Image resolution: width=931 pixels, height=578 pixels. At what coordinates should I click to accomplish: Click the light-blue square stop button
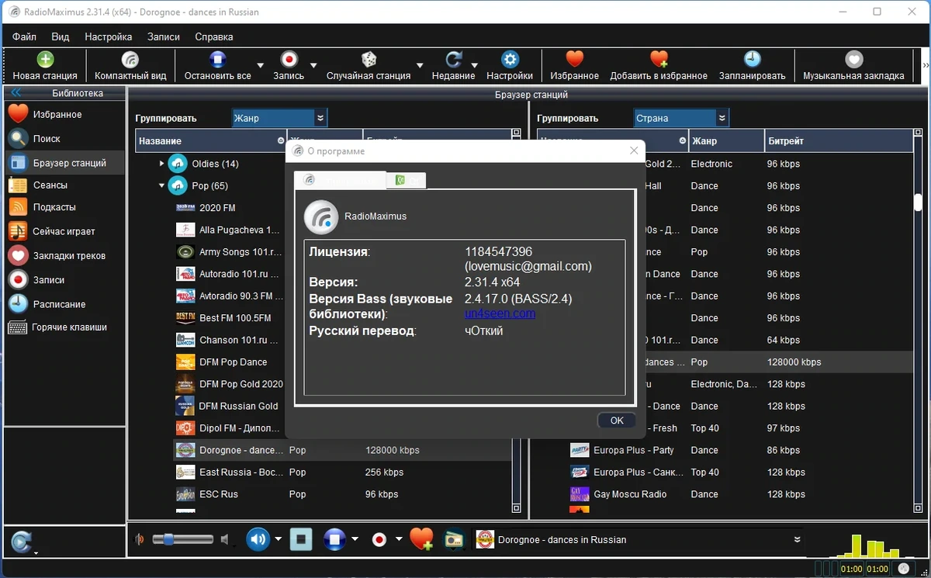click(301, 539)
